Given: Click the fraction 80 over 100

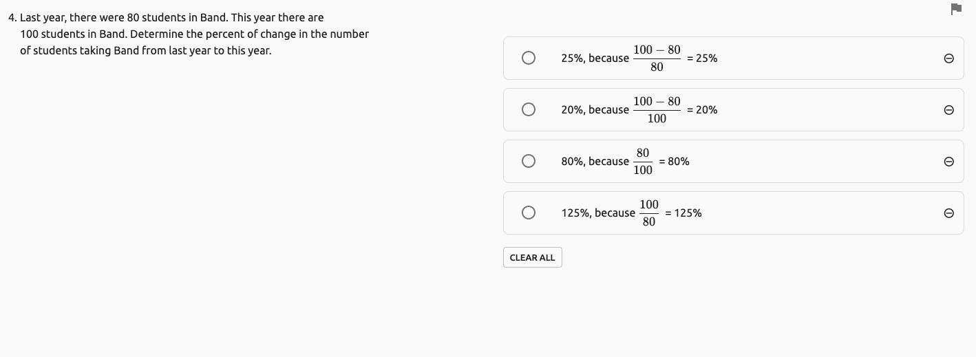Looking at the screenshot, I should click(x=643, y=161).
